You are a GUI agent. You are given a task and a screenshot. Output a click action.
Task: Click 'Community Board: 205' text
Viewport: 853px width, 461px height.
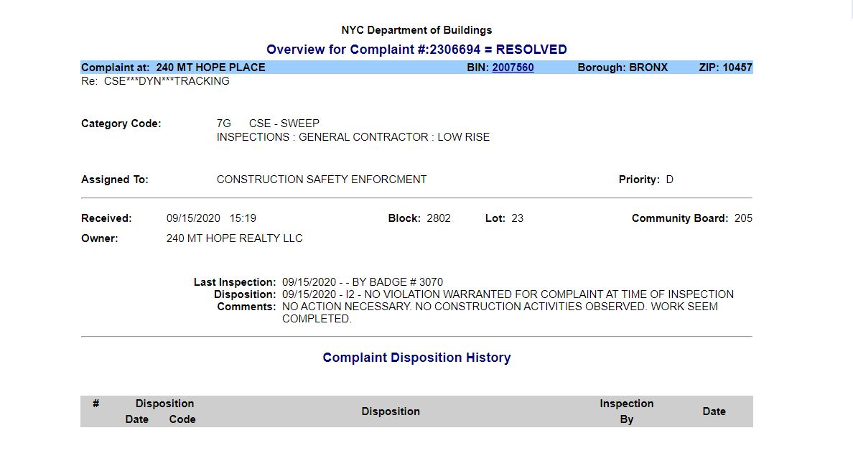[692, 218]
